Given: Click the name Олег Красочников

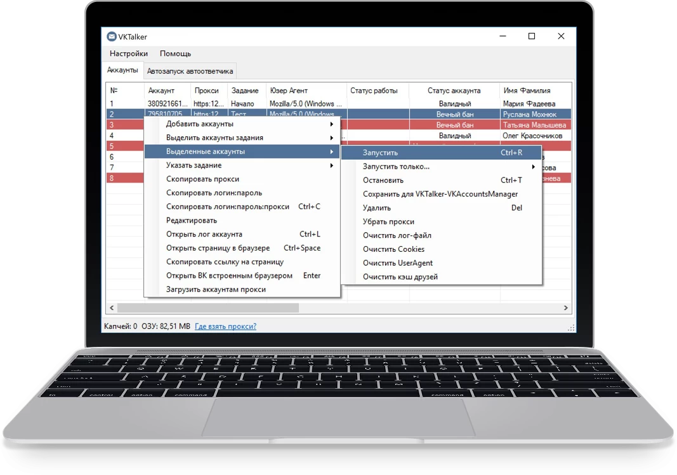Looking at the screenshot, I should click(x=532, y=136).
